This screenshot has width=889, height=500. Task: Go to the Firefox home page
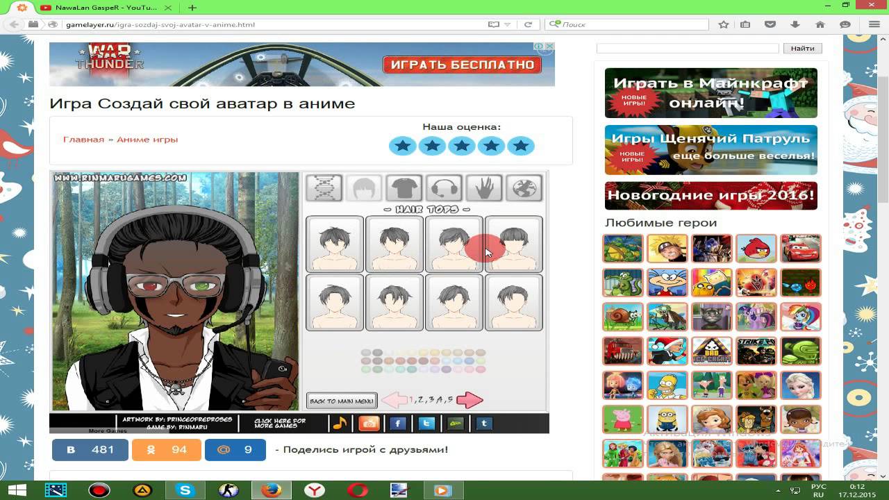coord(820,24)
